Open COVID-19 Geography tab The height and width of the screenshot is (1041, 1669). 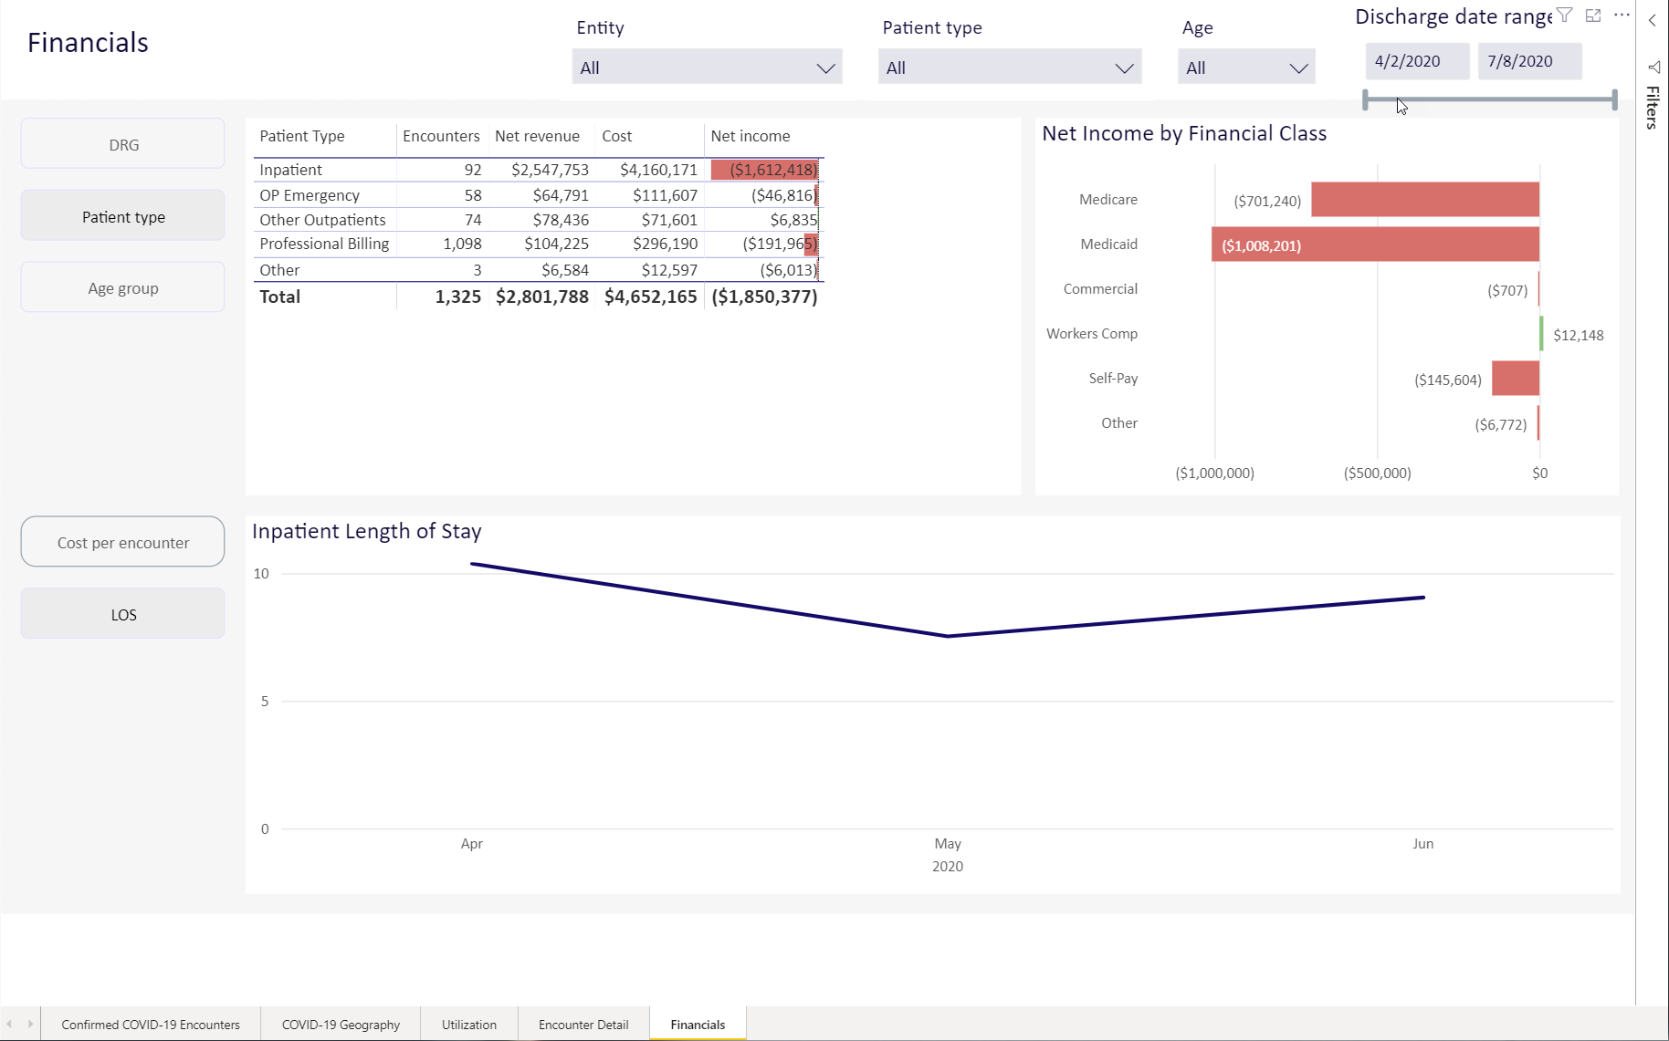pos(341,1025)
